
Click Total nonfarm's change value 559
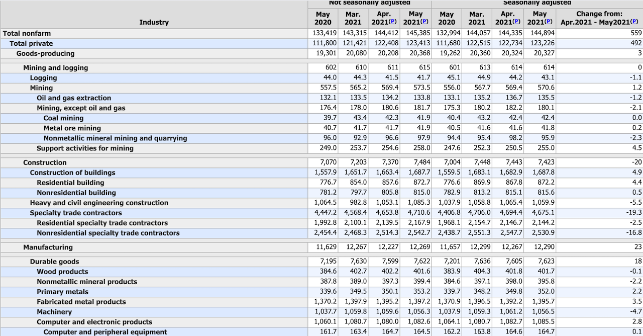point(636,33)
